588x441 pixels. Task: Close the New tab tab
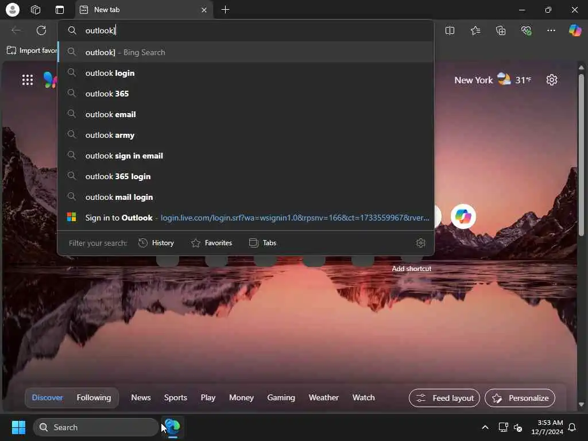click(x=204, y=10)
